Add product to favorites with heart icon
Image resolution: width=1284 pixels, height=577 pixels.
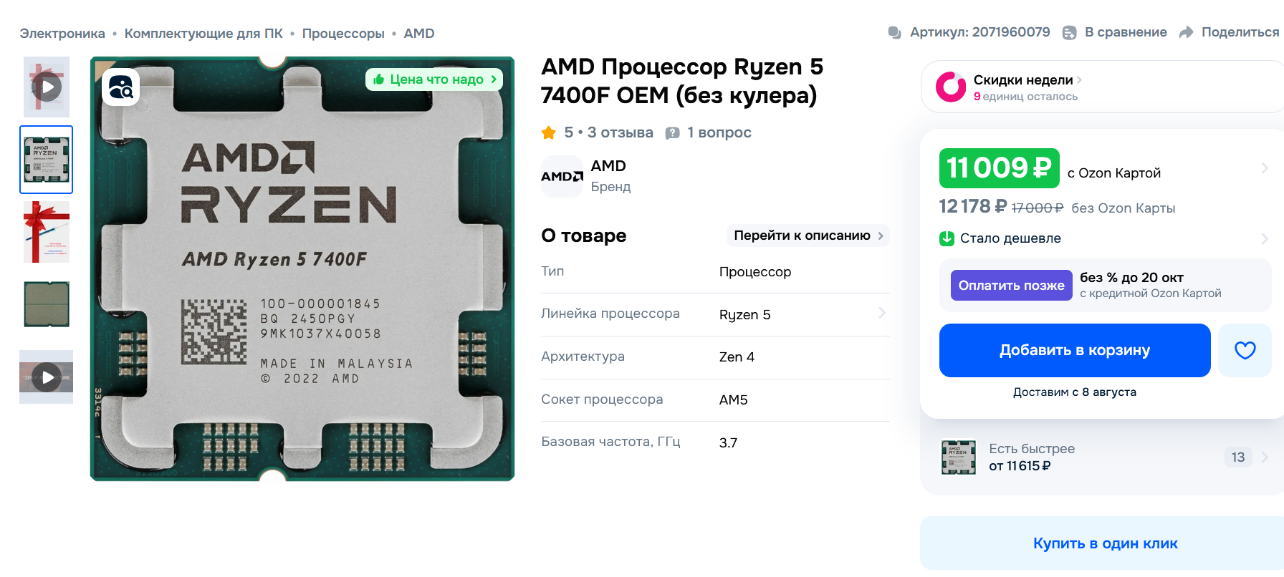pyautogui.click(x=1245, y=350)
